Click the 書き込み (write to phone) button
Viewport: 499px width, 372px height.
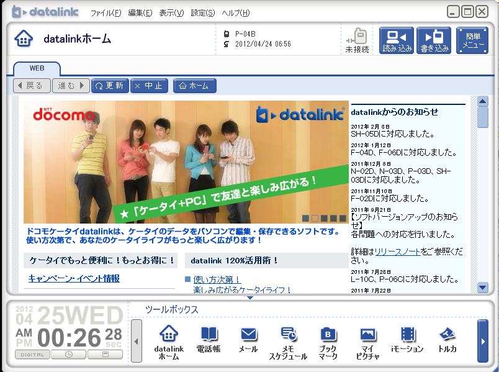pos(434,40)
